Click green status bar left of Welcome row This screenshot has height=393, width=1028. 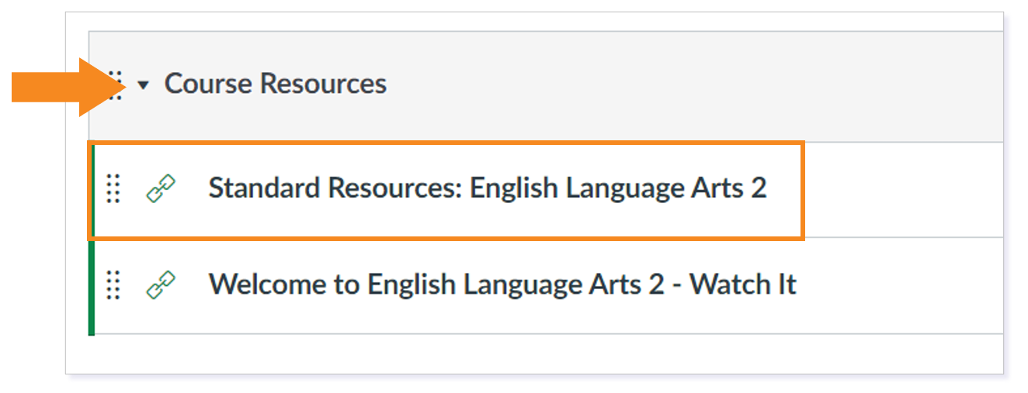click(x=91, y=285)
